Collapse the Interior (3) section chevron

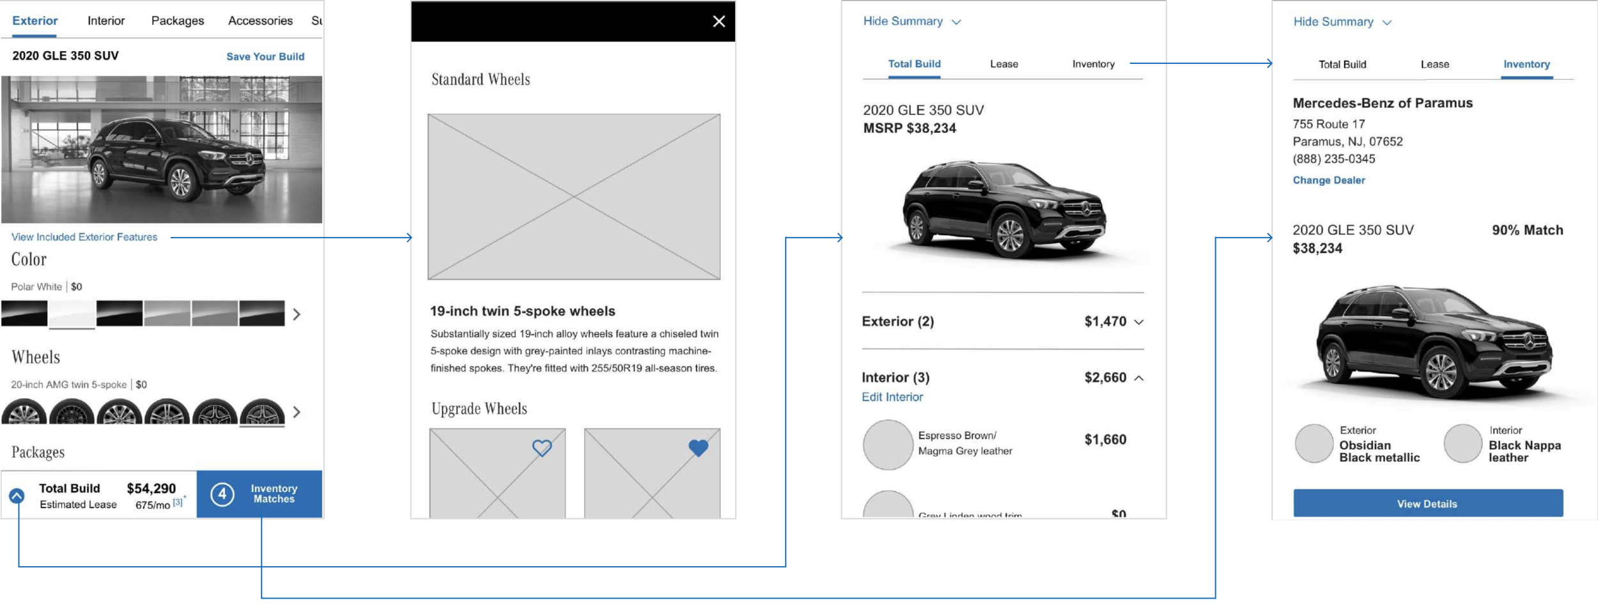coord(1138,378)
